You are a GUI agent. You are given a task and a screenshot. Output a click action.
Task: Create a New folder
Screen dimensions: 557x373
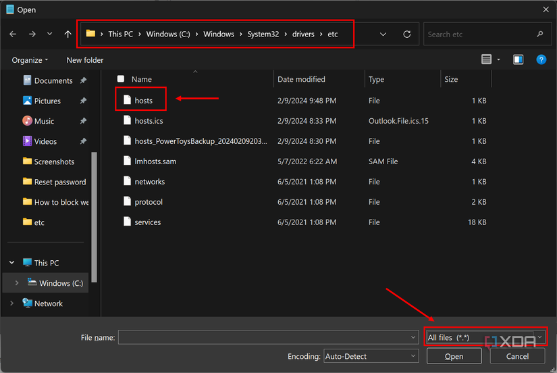click(85, 60)
